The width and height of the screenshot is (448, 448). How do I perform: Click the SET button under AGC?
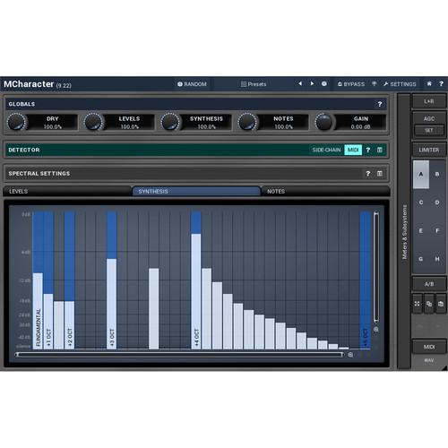[x=429, y=130]
